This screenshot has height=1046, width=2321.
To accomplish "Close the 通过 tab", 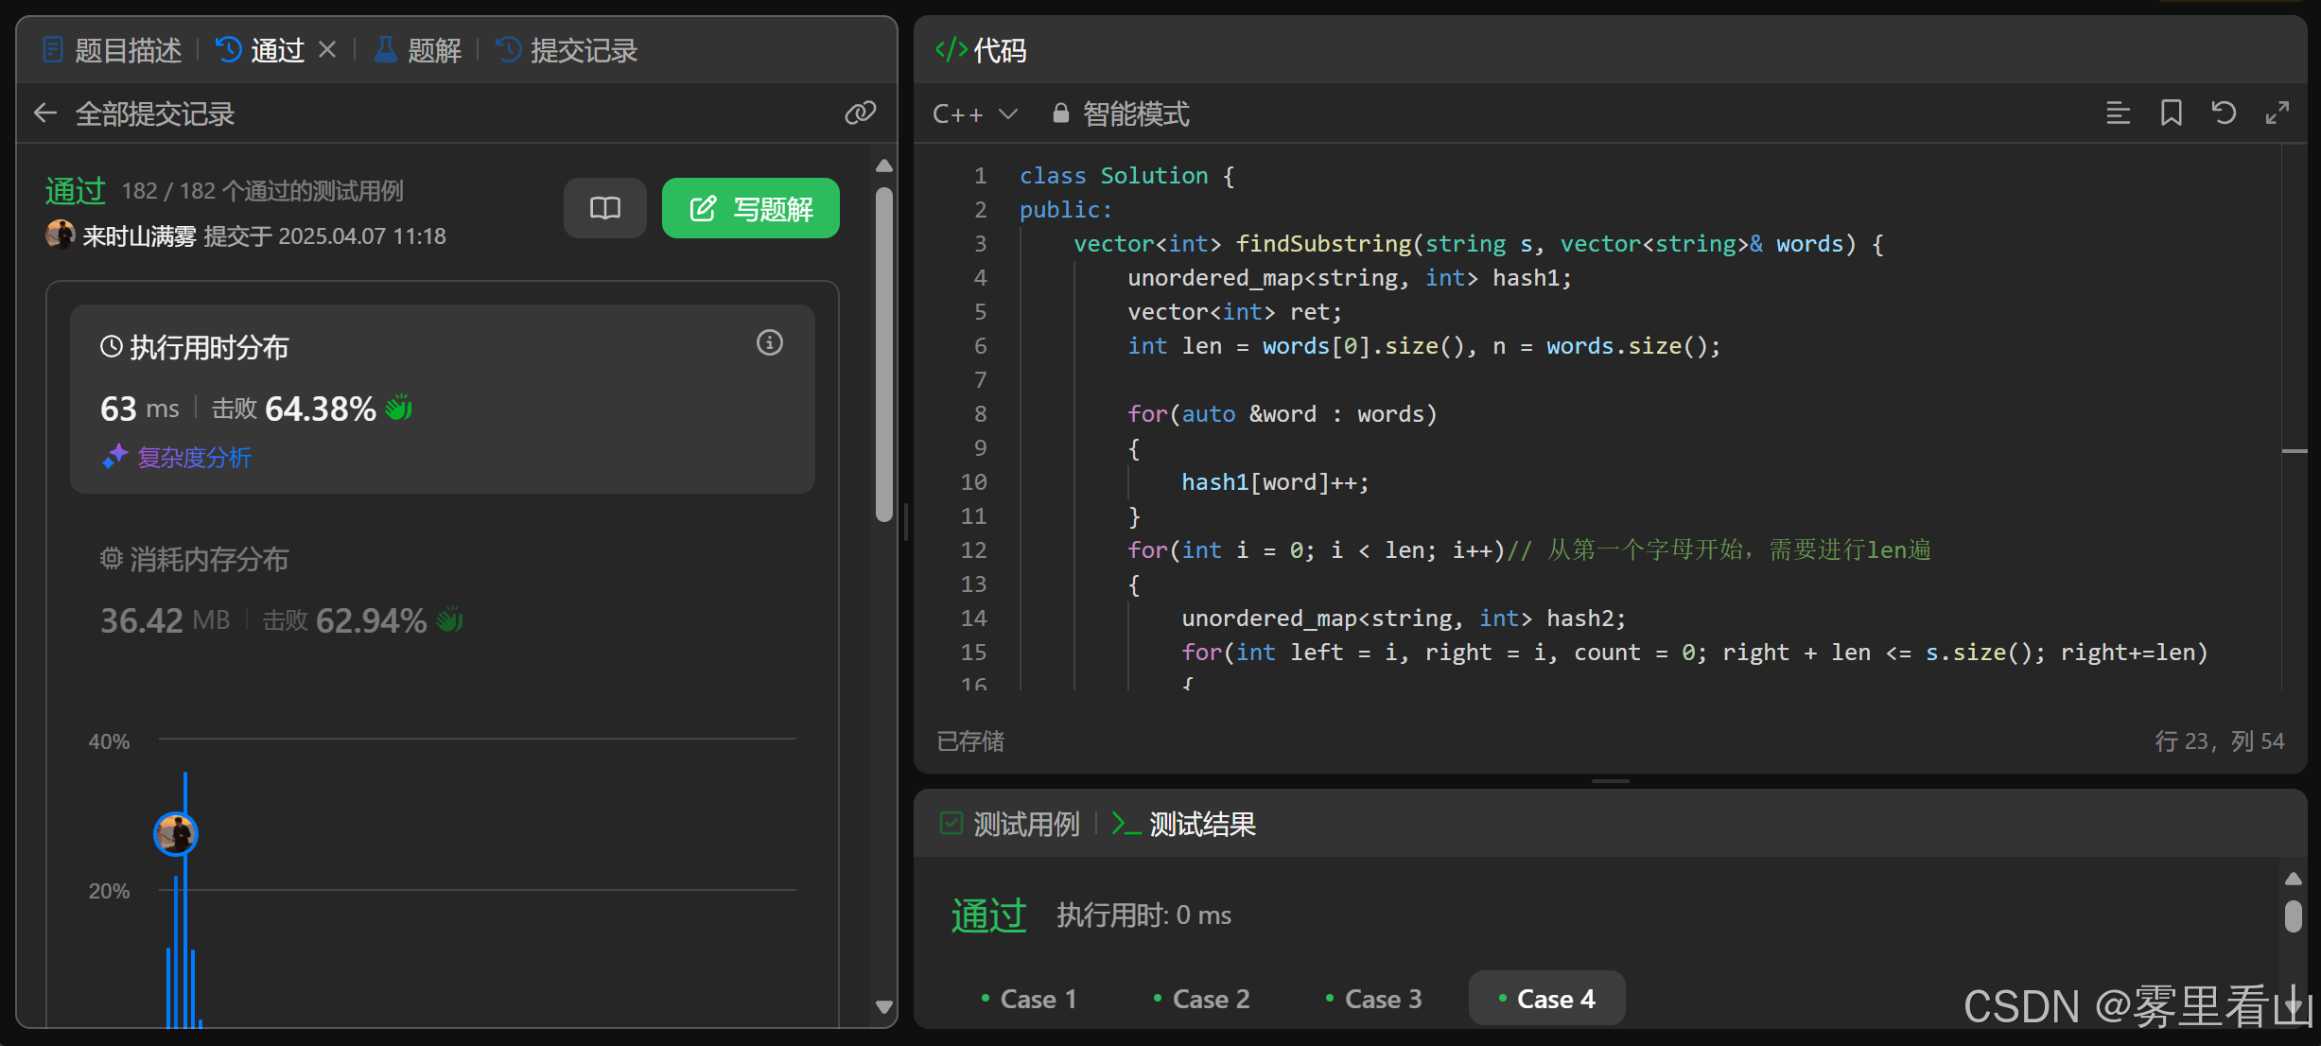I will pyautogui.click(x=327, y=49).
